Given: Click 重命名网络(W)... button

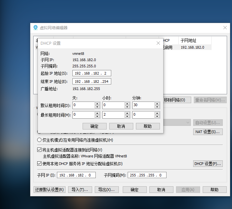Looking at the screenshot, I should [x=210, y=100].
